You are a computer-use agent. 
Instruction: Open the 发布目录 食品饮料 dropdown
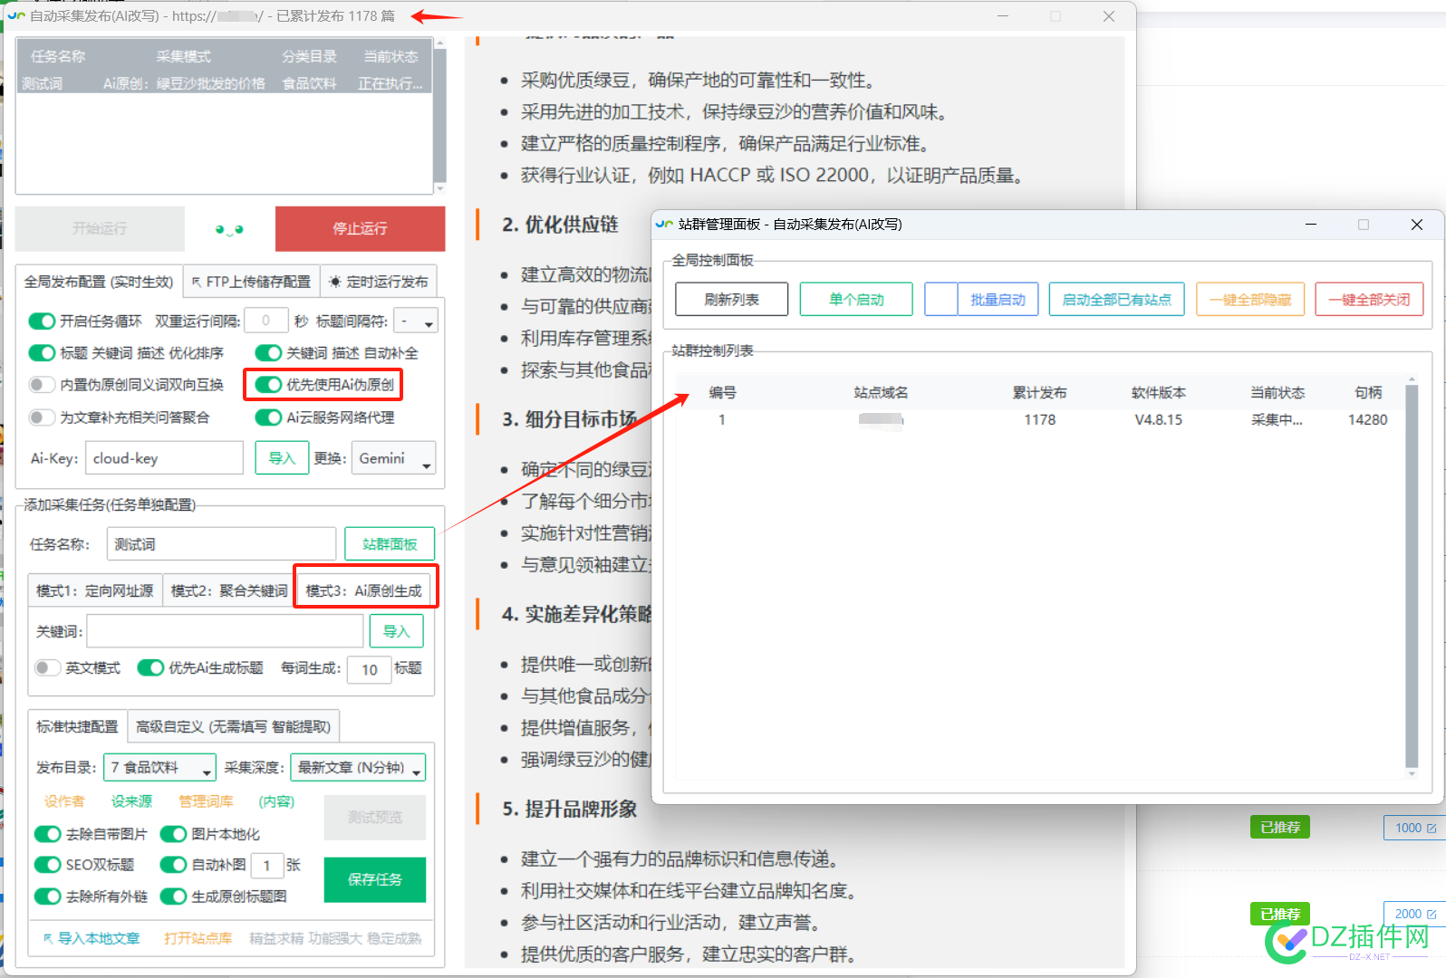pos(159,767)
